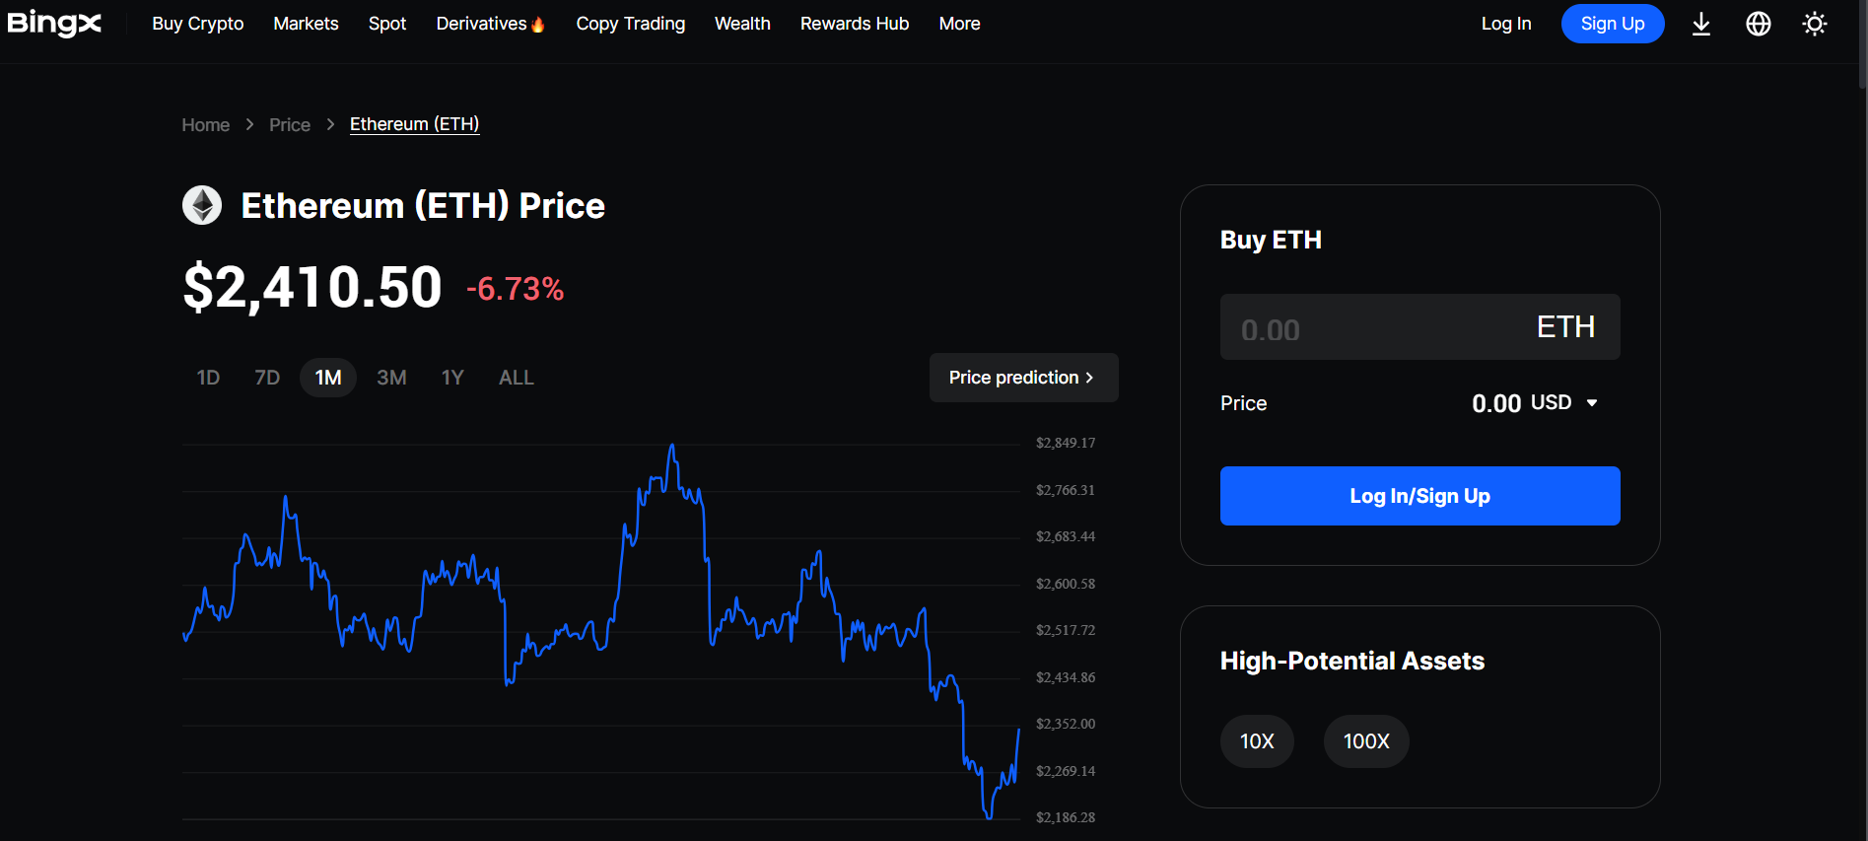Click the 0.00 price amount
The image size is (1868, 841).
pos(1496,403)
